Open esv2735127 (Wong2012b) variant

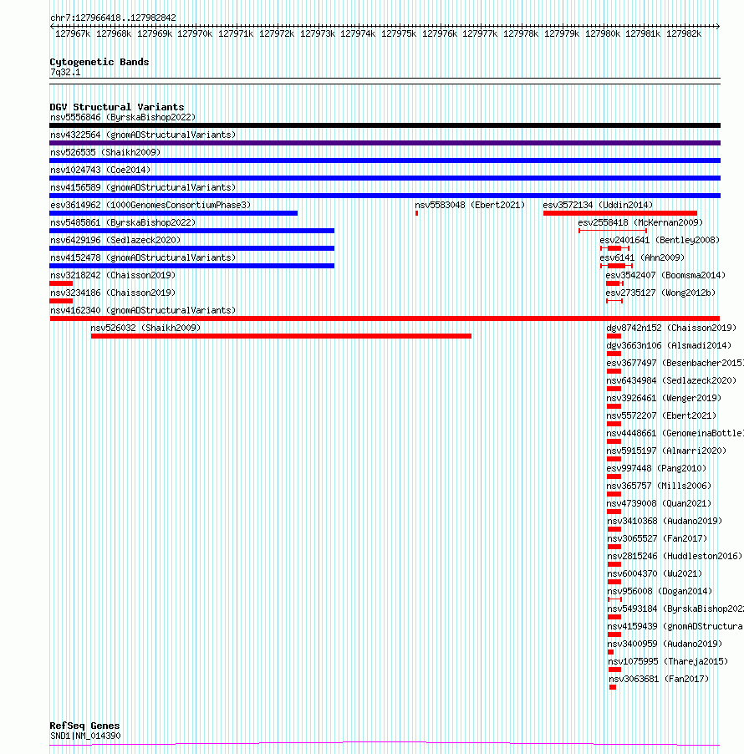(x=660, y=293)
